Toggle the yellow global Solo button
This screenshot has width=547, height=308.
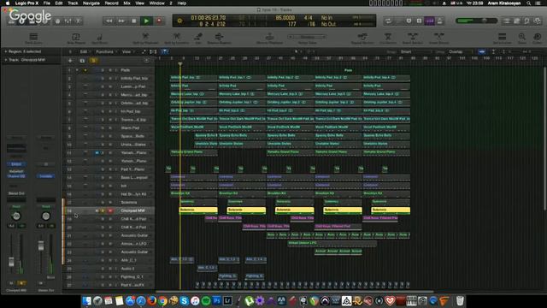[x=93, y=61]
